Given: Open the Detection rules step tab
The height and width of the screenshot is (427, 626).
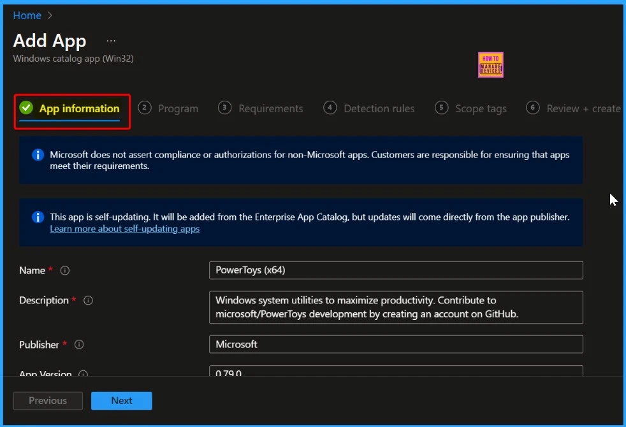Looking at the screenshot, I should pos(369,108).
